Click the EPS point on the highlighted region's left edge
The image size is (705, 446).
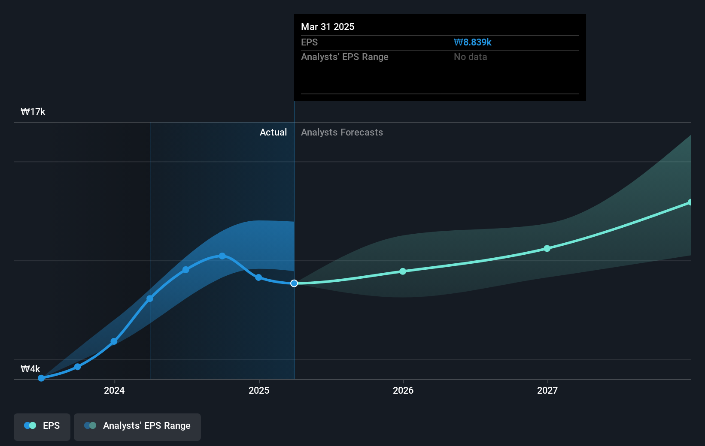coord(150,298)
